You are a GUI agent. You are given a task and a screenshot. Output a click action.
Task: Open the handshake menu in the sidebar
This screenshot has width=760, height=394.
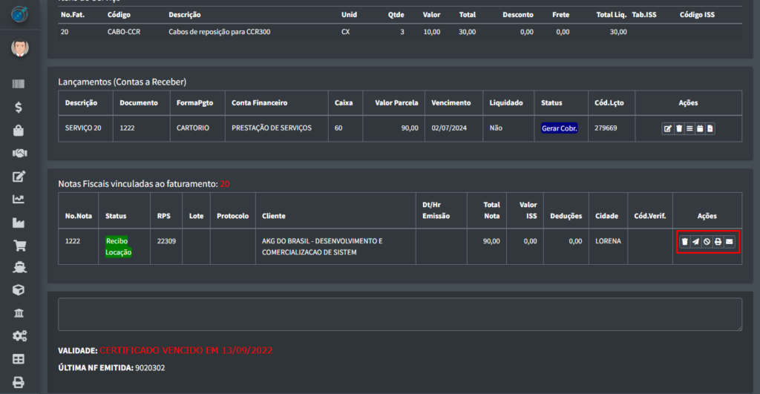click(19, 153)
